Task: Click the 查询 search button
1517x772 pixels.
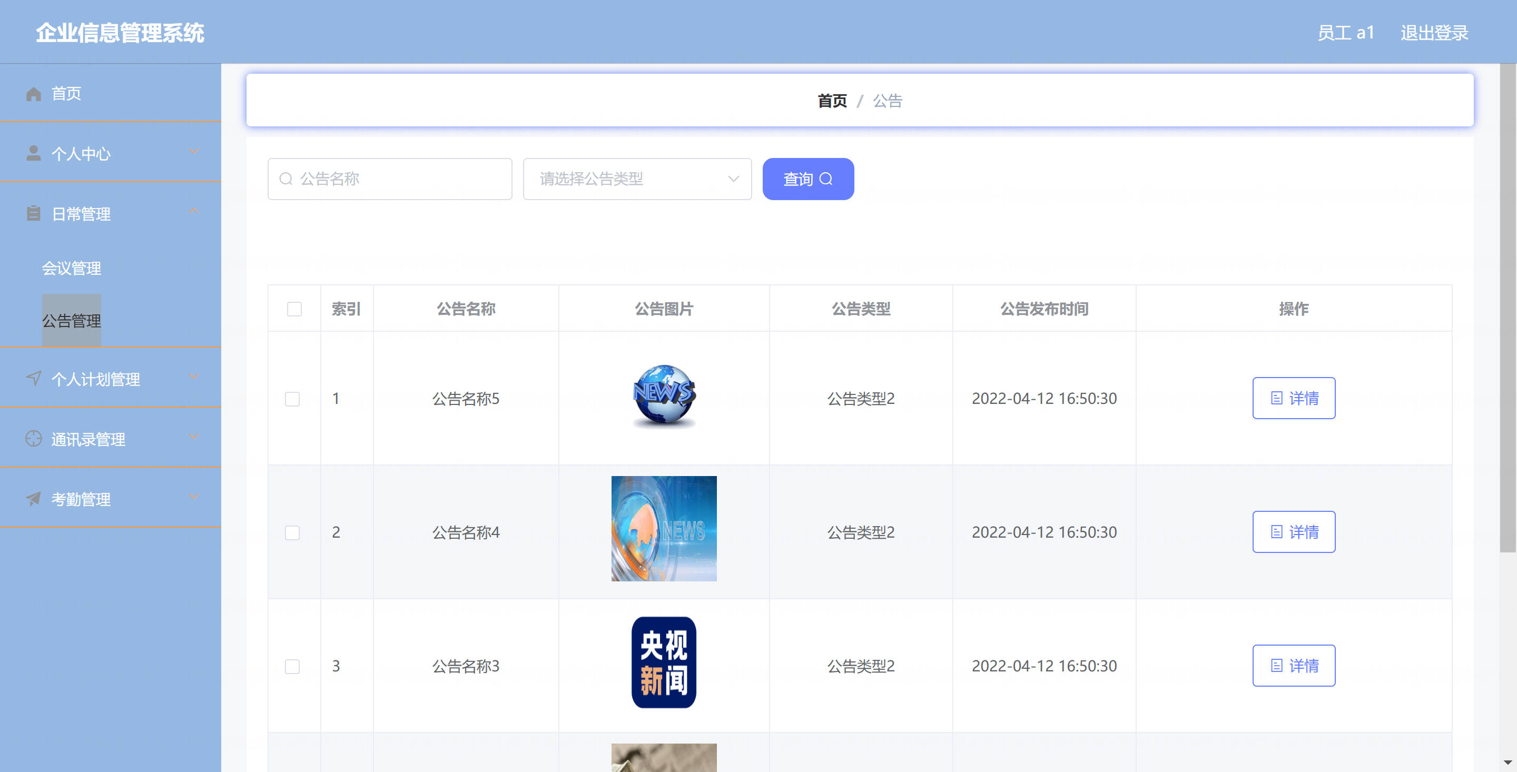Action: pos(808,179)
